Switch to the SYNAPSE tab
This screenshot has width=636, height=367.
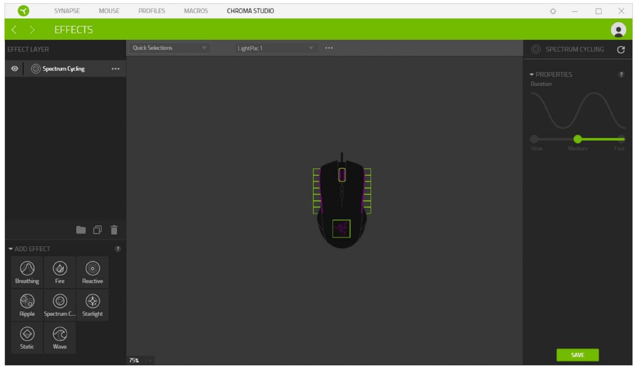[67, 11]
